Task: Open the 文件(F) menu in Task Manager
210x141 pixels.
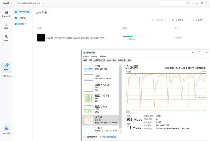Action: [86, 56]
